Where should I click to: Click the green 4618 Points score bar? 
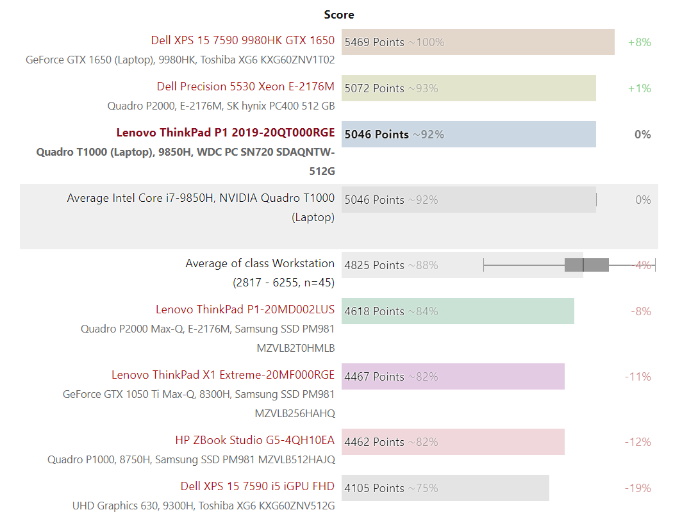click(458, 311)
